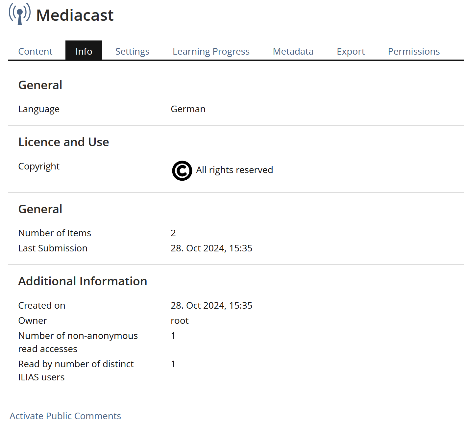Click the Created on date value

(x=211, y=305)
